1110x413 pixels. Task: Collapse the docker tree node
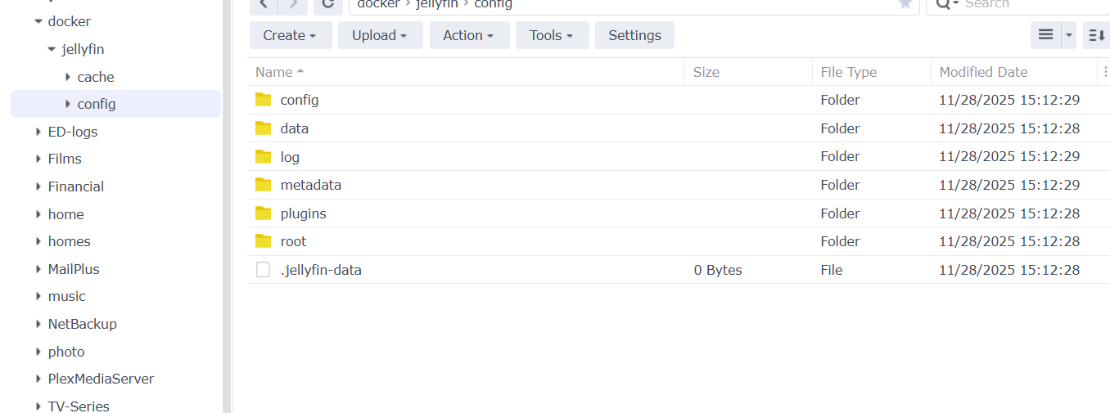[x=38, y=22]
